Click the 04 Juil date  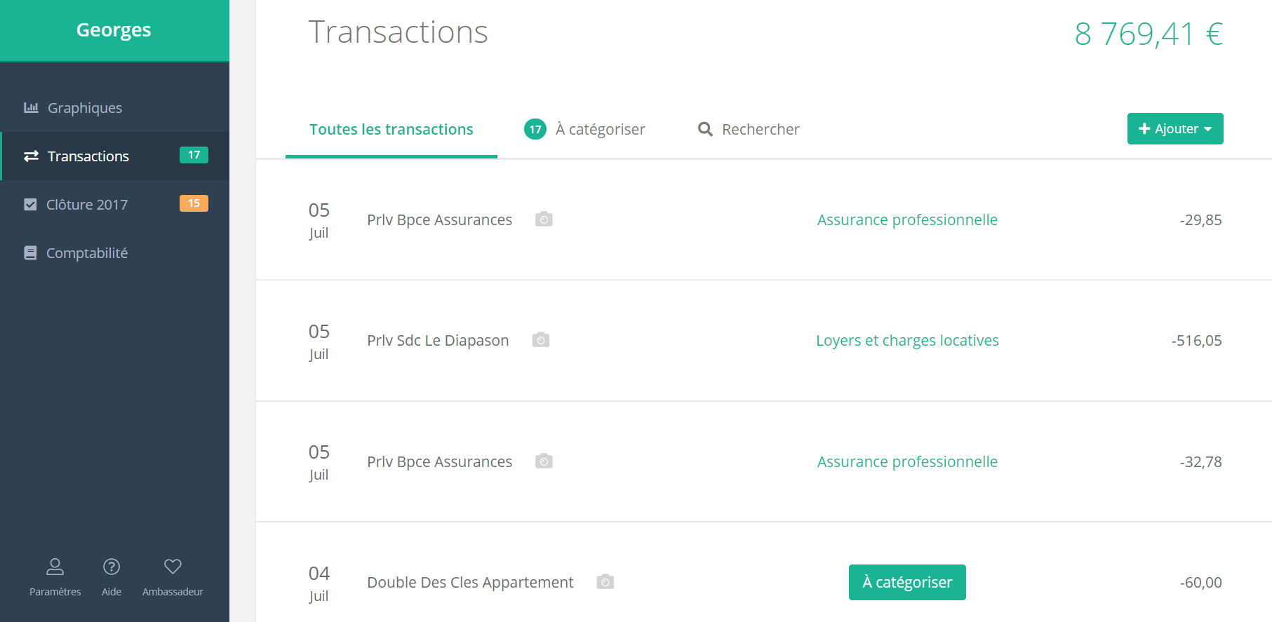tap(319, 583)
